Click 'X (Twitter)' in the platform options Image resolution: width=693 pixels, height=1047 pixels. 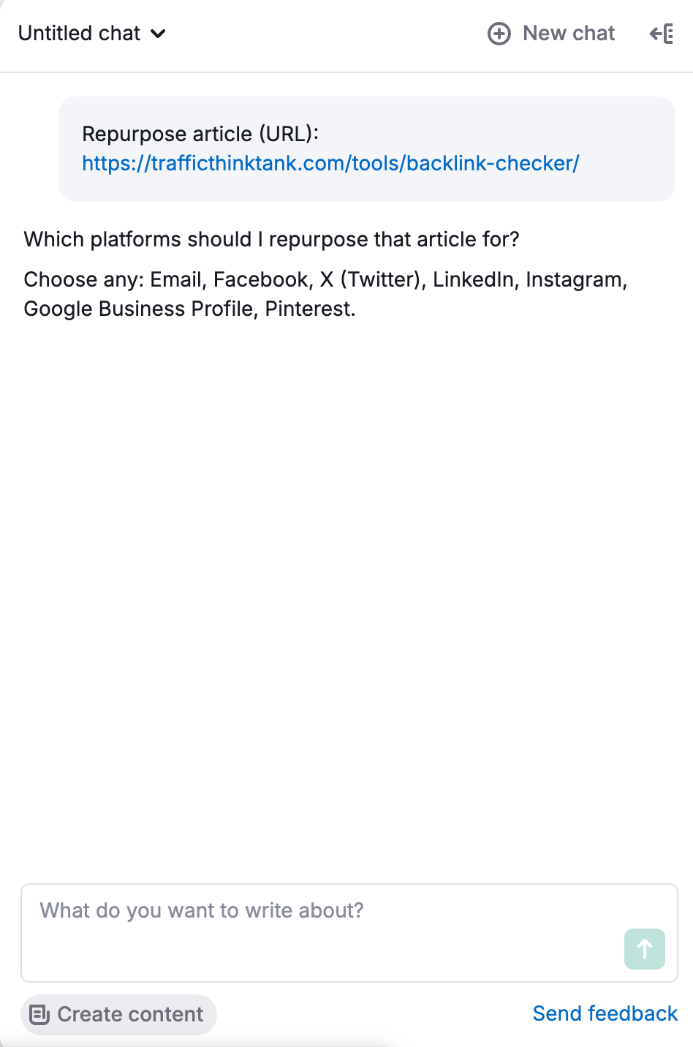372,279
